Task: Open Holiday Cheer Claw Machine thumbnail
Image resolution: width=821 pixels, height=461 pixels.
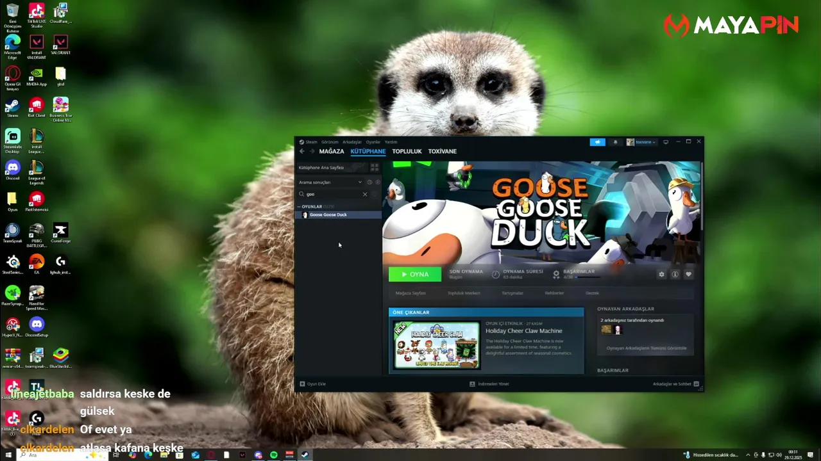Action: (437, 345)
